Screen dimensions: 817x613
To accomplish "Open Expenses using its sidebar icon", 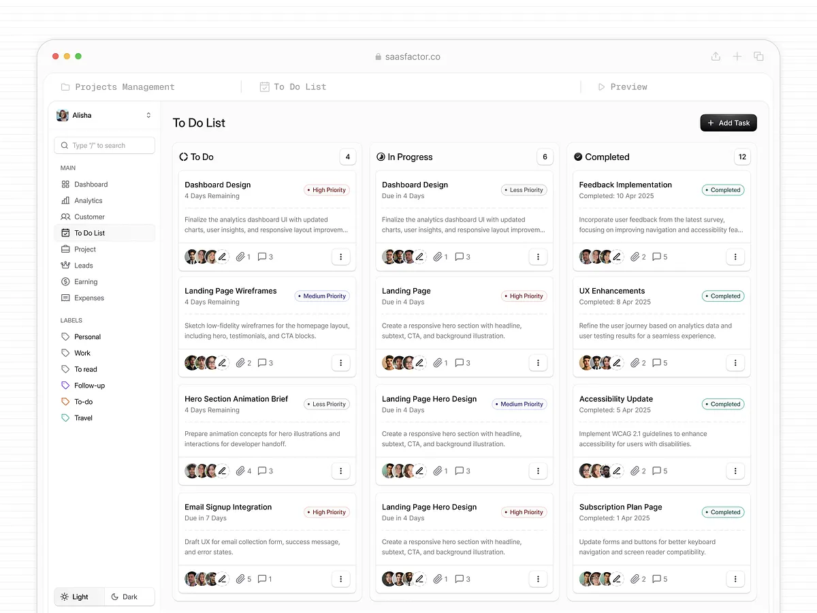I will click(65, 298).
